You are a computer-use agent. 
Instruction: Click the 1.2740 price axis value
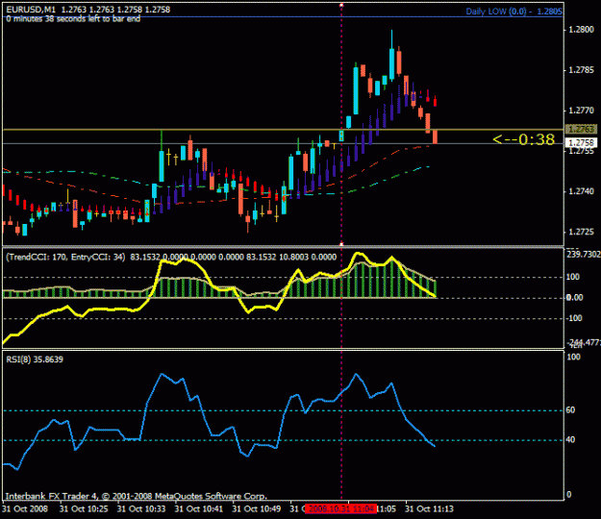(581, 191)
